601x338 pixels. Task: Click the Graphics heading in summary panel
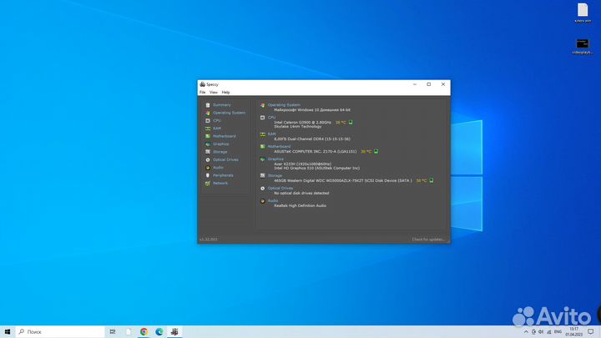pos(275,159)
